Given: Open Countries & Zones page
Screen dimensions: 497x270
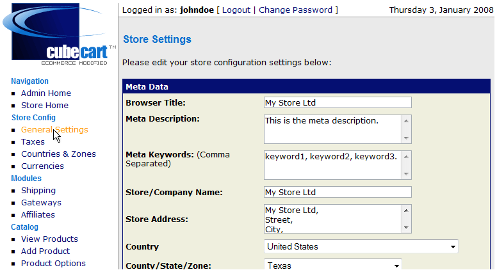Looking at the screenshot, I should pos(59,154).
